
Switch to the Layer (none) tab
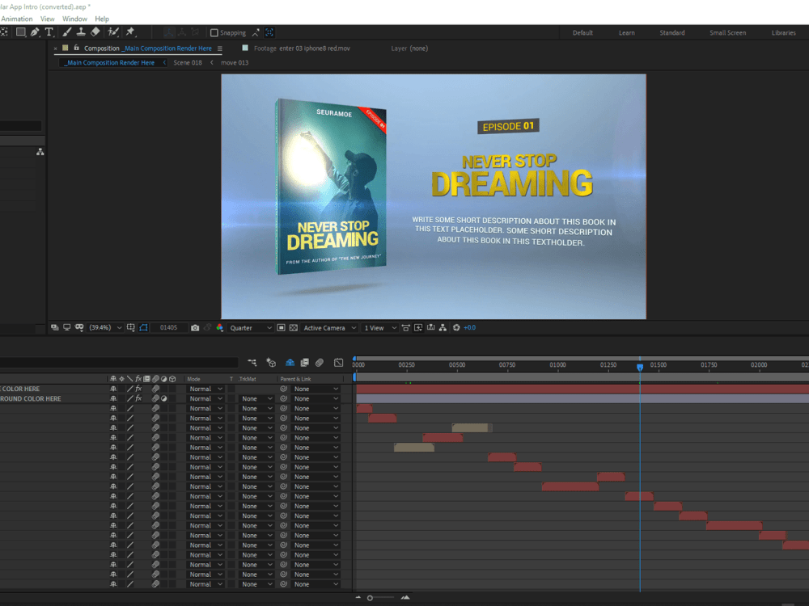click(x=409, y=48)
